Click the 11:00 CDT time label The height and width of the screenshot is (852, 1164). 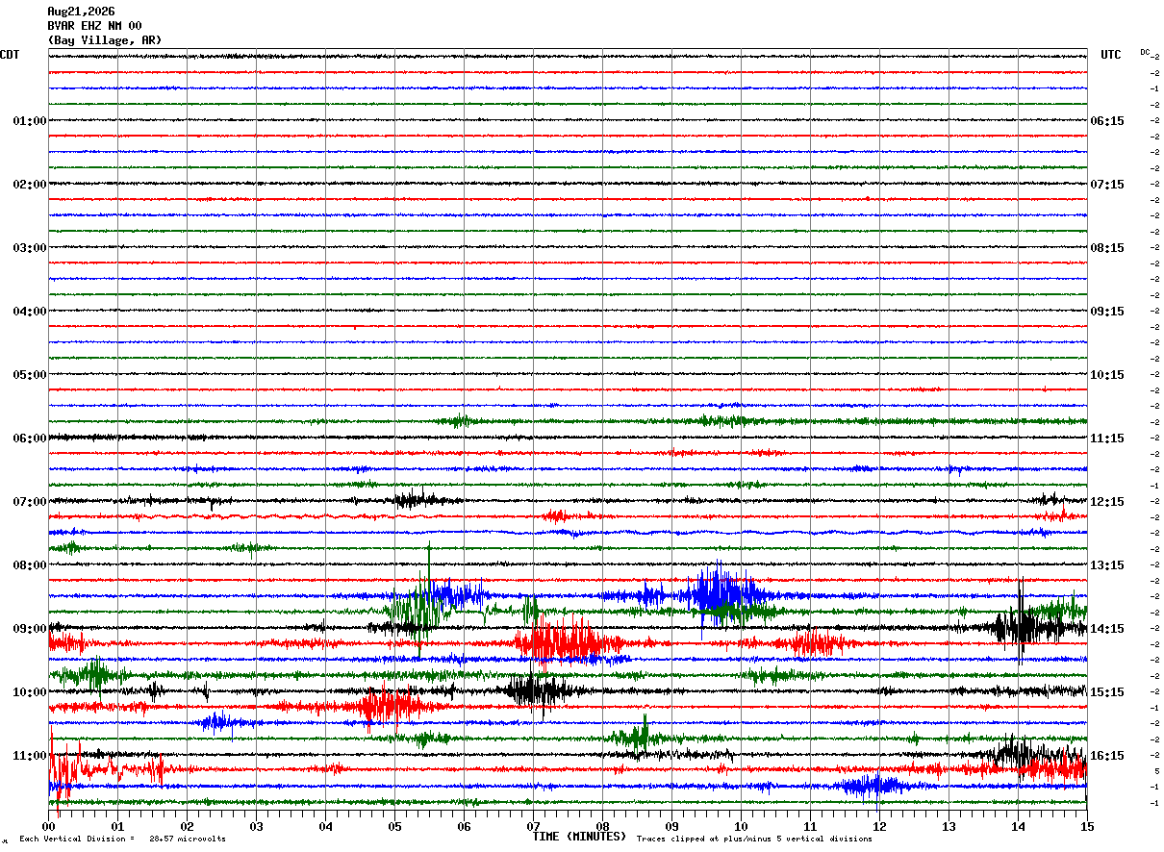coord(30,756)
